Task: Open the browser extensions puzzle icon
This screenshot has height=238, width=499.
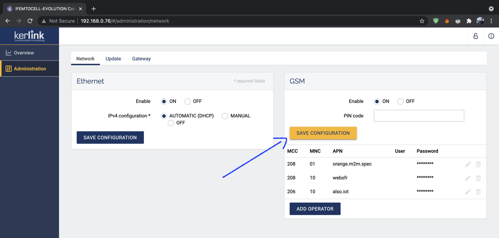Action: 469,21
